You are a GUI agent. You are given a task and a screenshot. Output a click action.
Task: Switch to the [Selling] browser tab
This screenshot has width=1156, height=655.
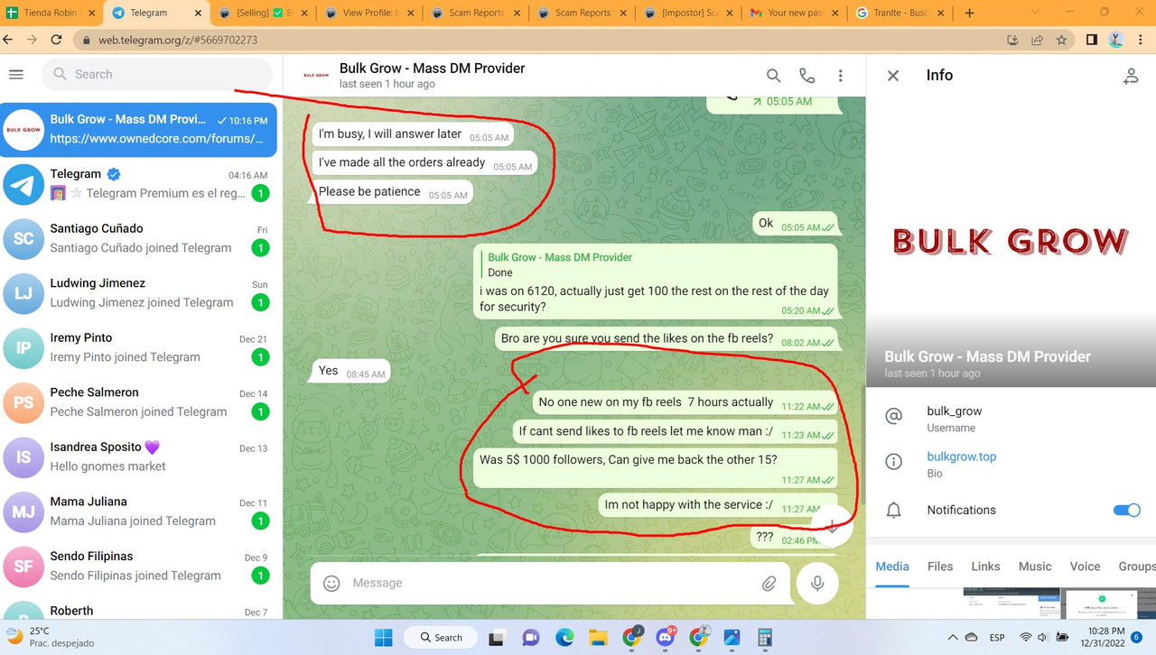264,13
